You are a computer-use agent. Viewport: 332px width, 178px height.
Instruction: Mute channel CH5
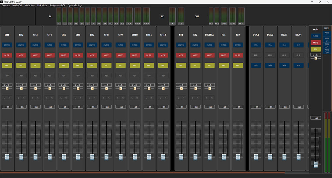64,55
